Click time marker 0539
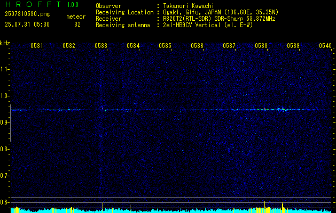Image resolution: width=336 pixels, height=213 pixels. pyautogui.click(x=293, y=45)
